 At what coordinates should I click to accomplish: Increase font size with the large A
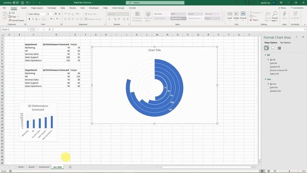coord(56,14)
